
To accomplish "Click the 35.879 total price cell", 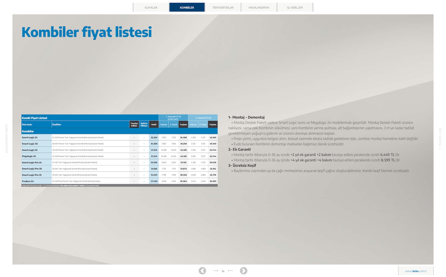I will [183, 169].
